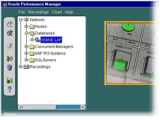
Task: Select the VKANE-LAP tree entry
Action: (51, 40)
